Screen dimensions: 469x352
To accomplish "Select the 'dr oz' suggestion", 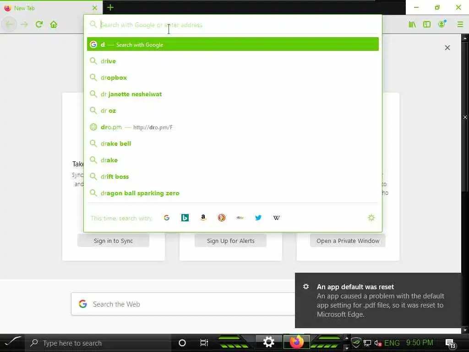I will 233,110.
